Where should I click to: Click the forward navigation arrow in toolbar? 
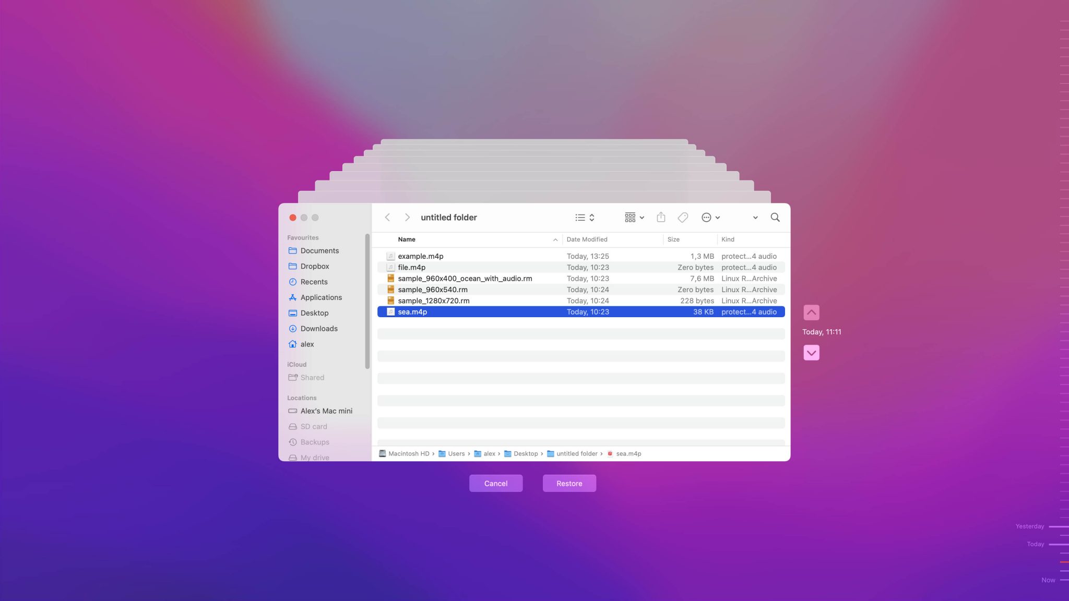(x=407, y=217)
